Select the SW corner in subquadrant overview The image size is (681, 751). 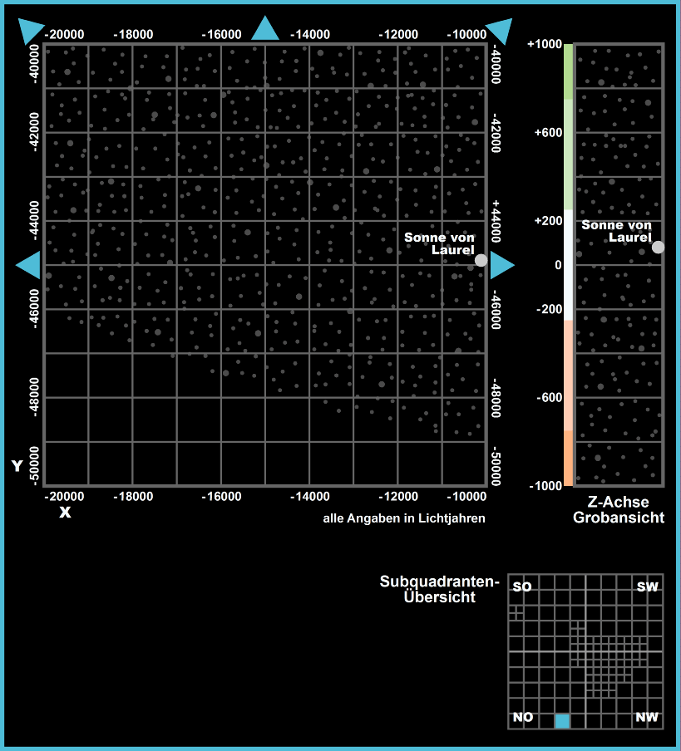(x=647, y=587)
